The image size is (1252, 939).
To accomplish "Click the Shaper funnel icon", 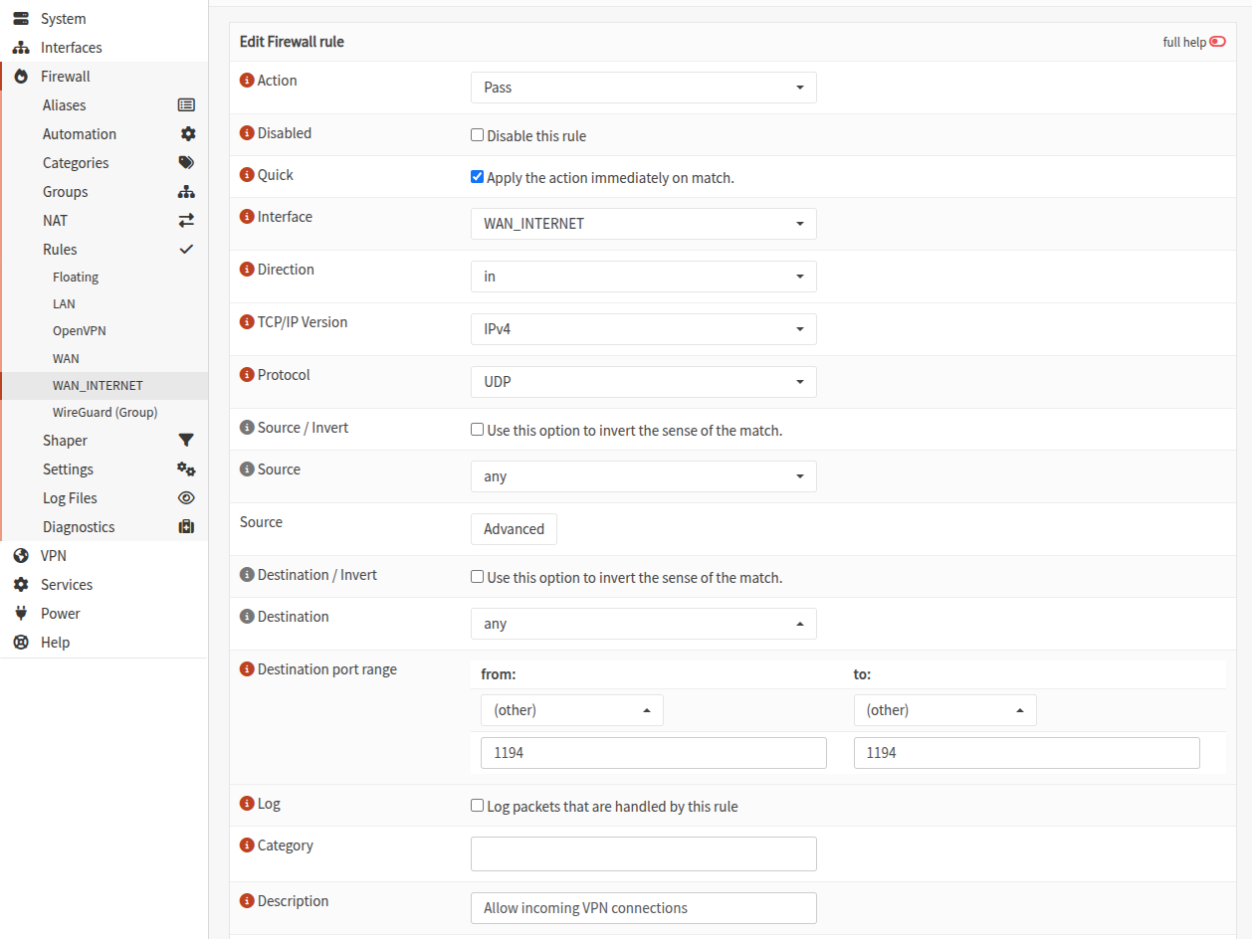I will pos(186,441).
